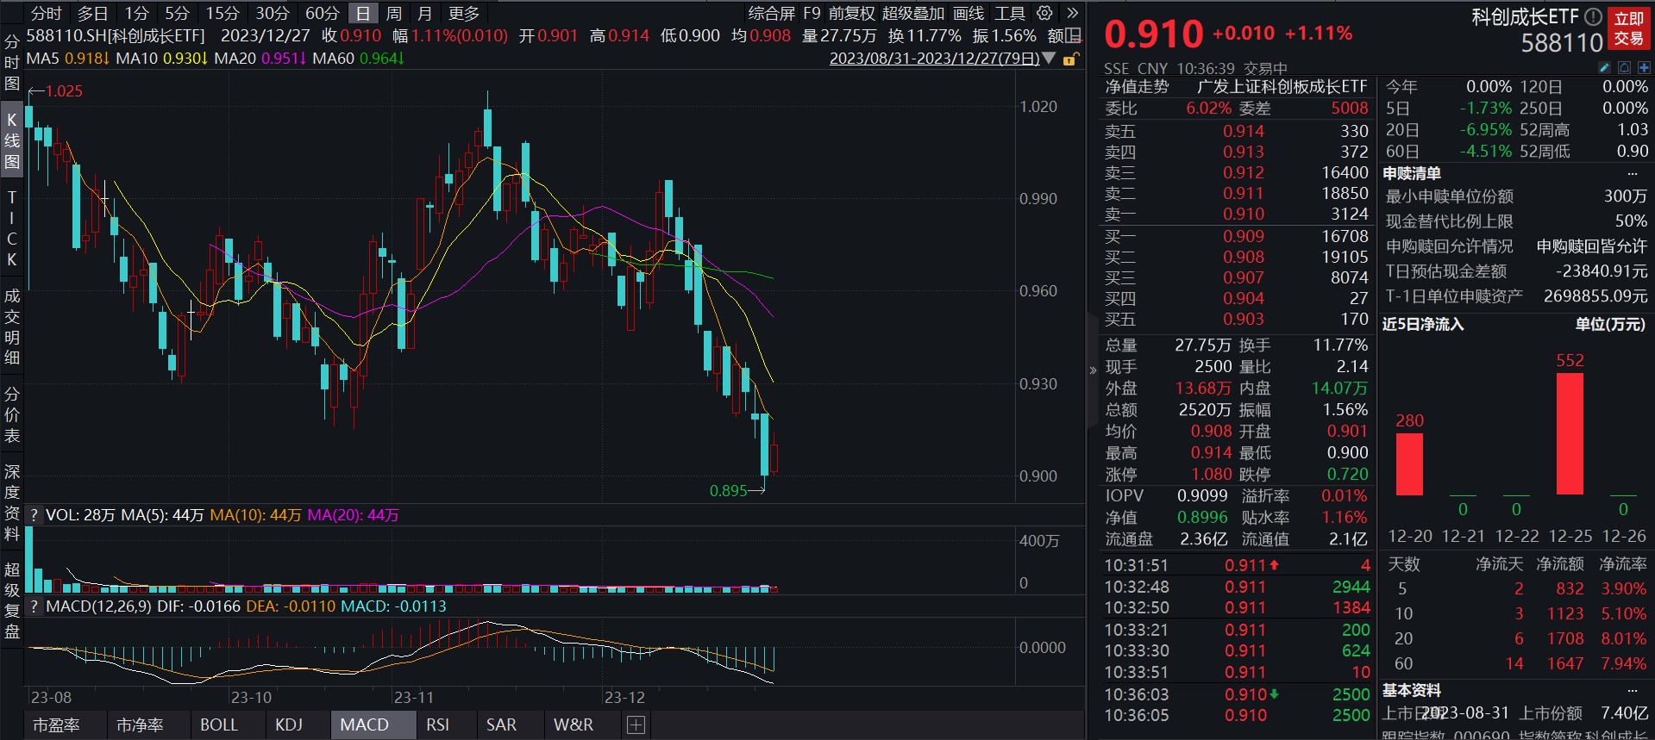The height and width of the screenshot is (740, 1655).
Task: Click MA5 value label 0.918
Action: coord(87,59)
